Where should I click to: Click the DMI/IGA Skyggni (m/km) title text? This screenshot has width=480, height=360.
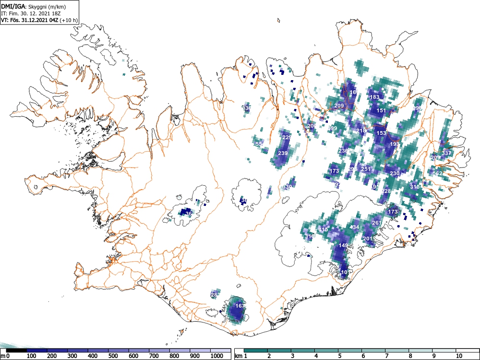pyautogui.click(x=34, y=7)
